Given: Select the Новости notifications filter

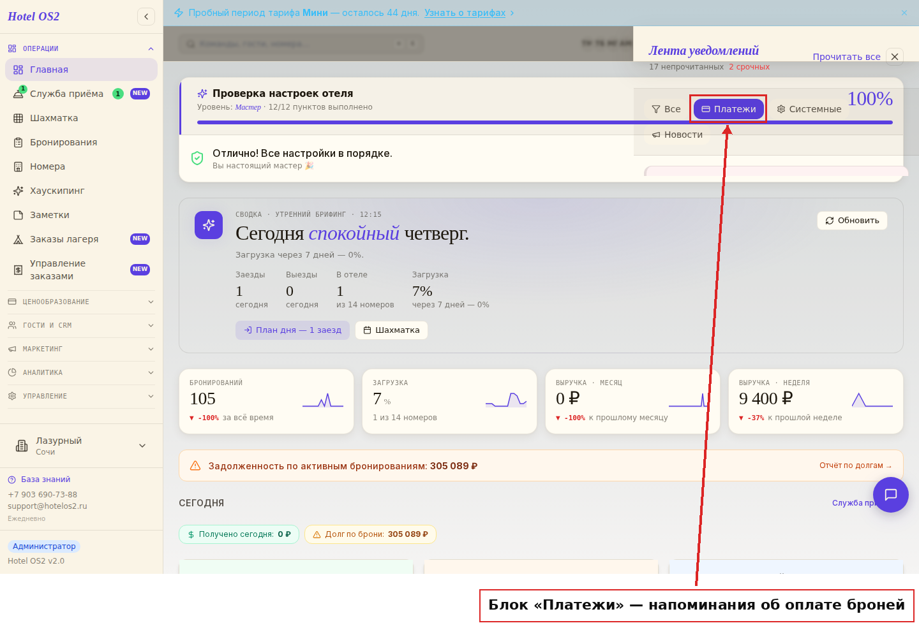Looking at the screenshot, I should coord(677,135).
